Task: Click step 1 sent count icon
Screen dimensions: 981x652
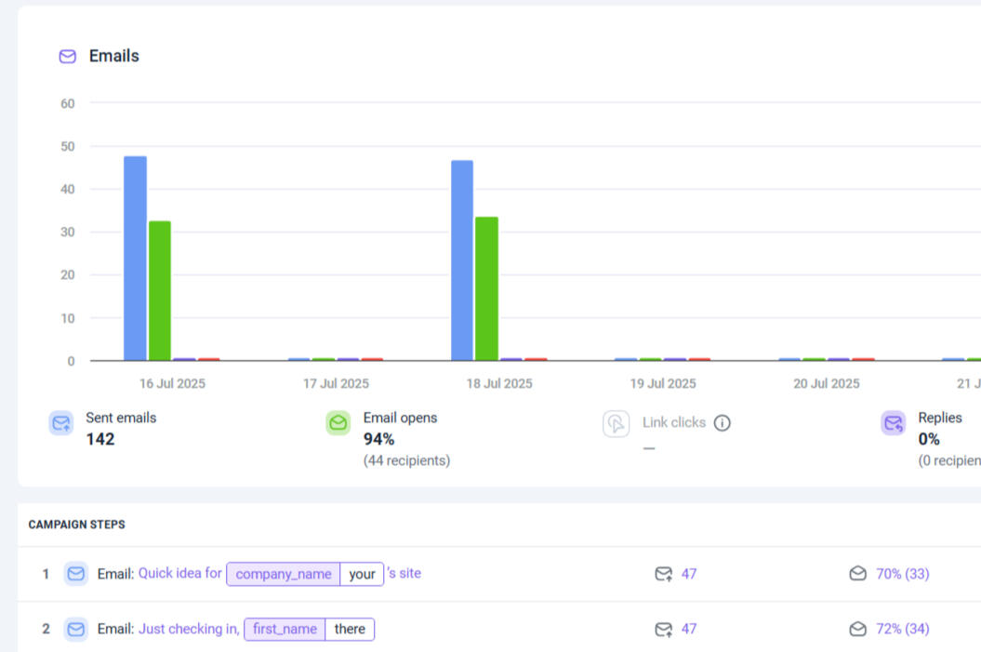Action: pyautogui.click(x=663, y=574)
